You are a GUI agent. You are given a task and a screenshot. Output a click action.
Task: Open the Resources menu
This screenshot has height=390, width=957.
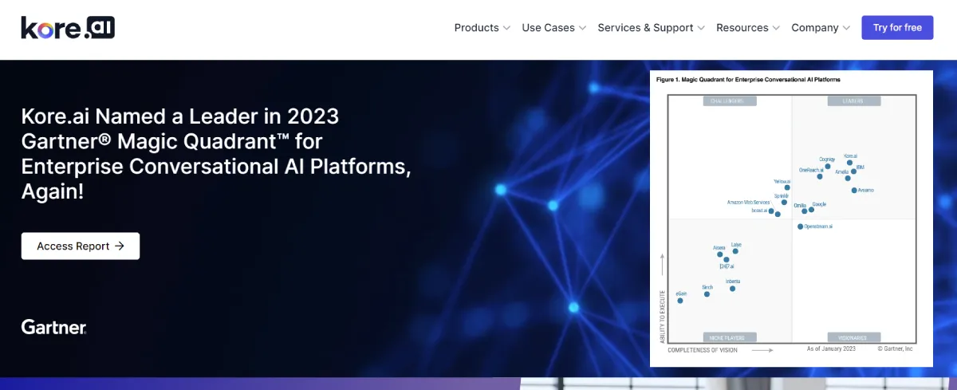(x=742, y=28)
